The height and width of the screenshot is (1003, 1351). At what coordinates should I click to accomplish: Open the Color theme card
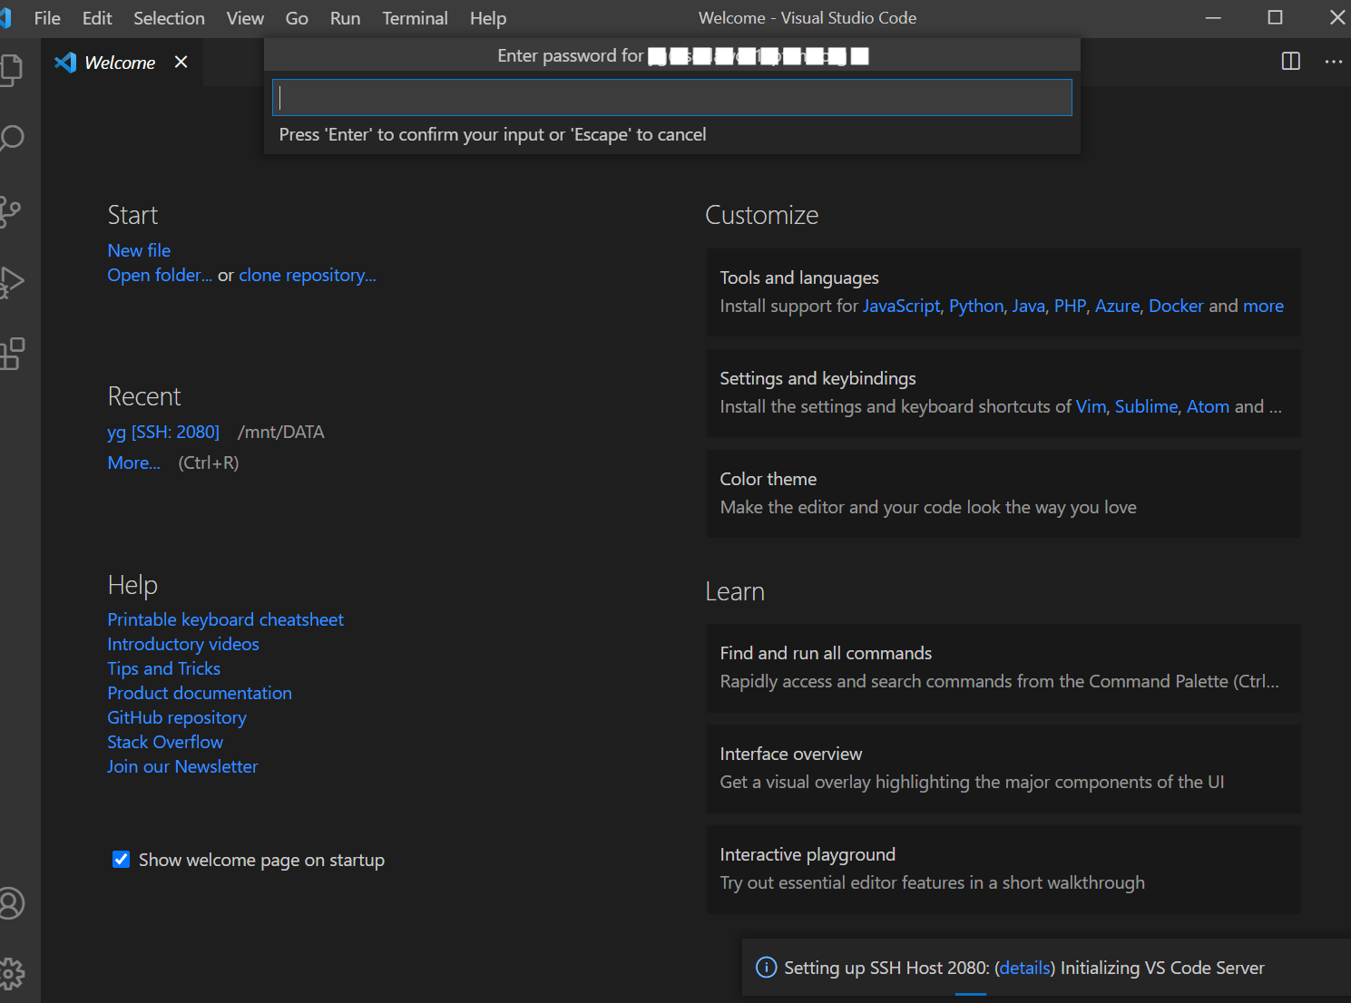point(1003,493)
